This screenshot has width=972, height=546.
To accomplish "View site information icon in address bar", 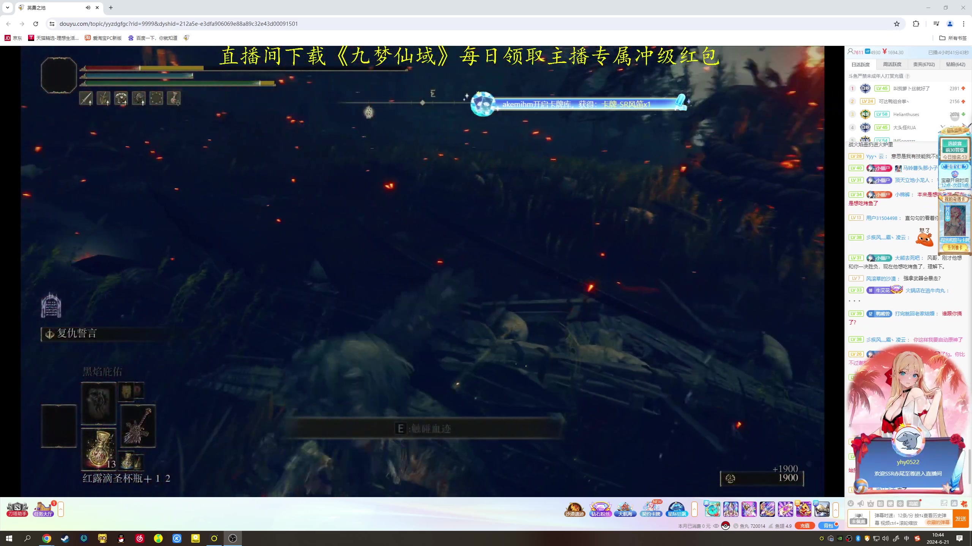I will [x=52, y=24].
